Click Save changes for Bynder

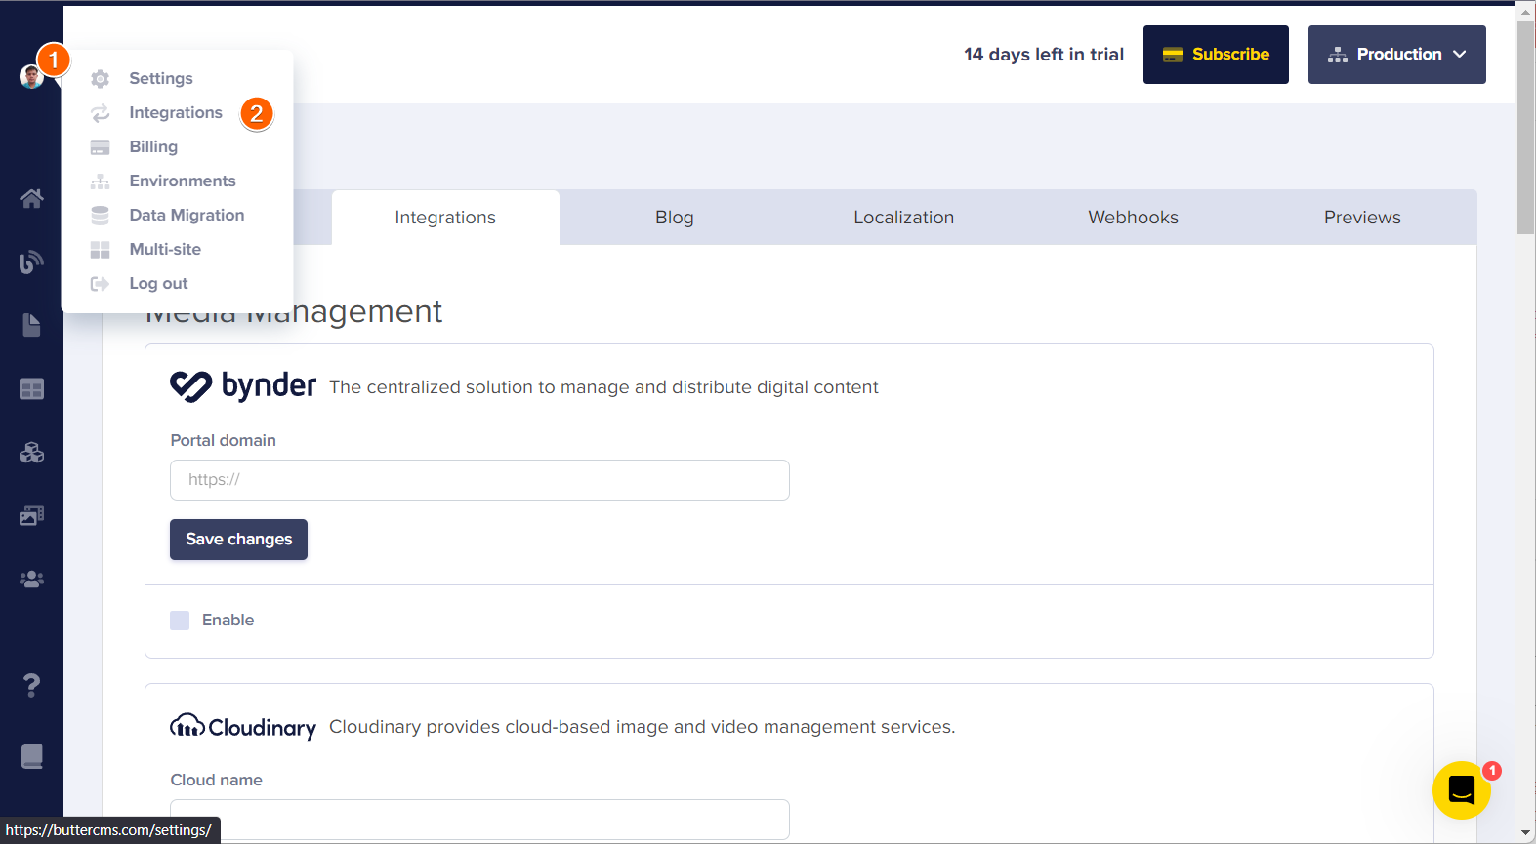[238, 540]
